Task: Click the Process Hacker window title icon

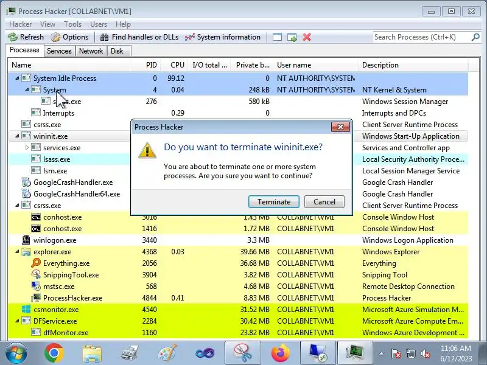Action: coord(11,11)
